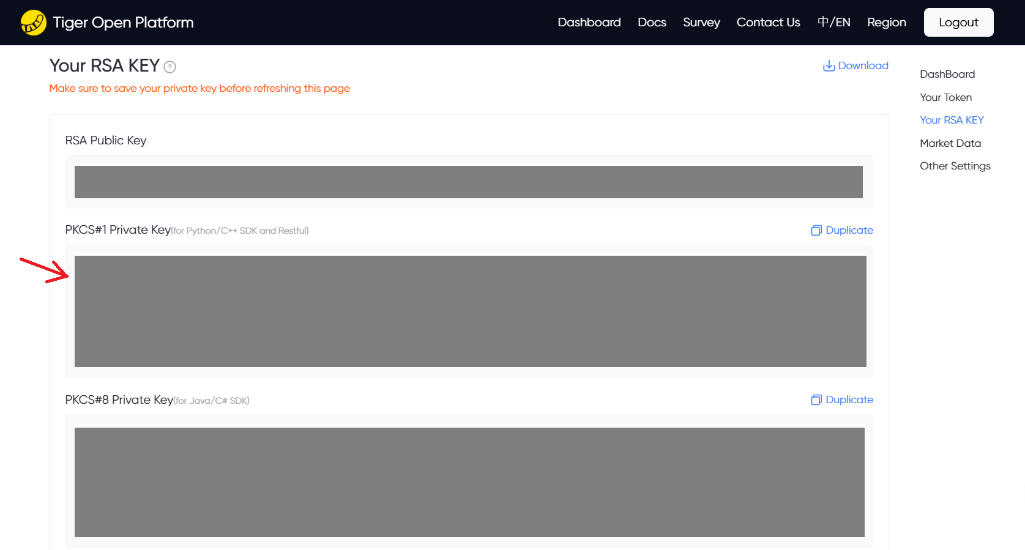Open the help icon beside Your RSA KEY

coord(170,67)
